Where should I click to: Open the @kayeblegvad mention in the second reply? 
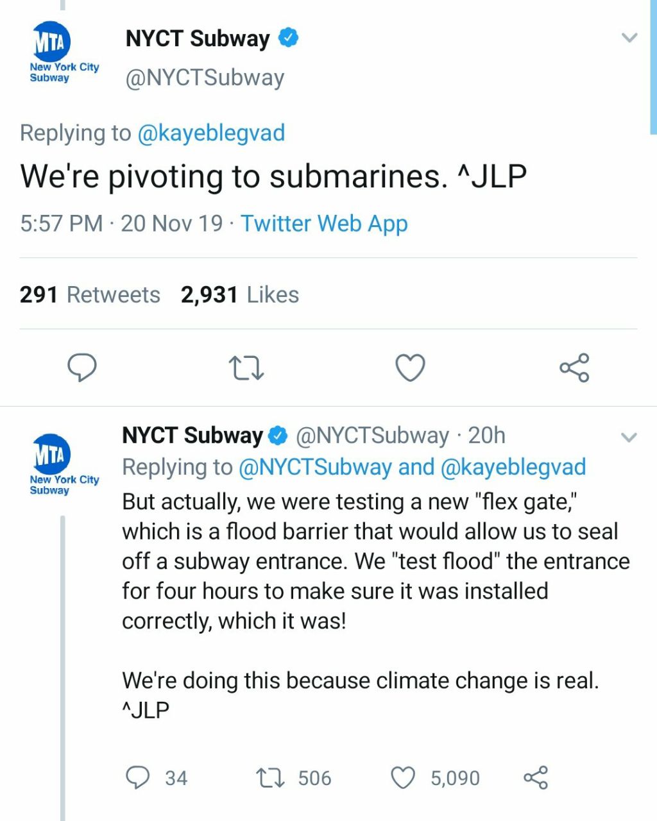pos(513,467)
